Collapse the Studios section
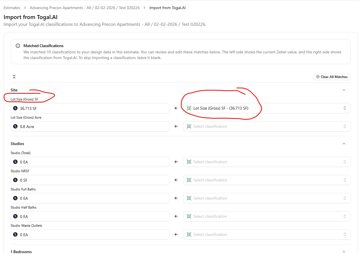This screenshot has height=254, width=359. pyautogui.click(x=344, y=144)
